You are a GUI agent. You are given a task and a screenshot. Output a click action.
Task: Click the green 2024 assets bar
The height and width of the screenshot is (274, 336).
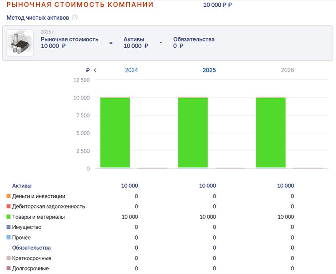point(115,132)
